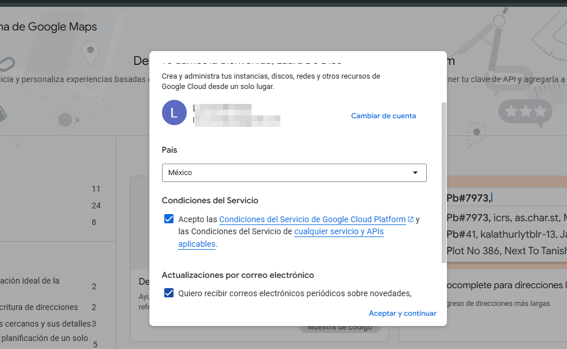Image resolution: width=567 pixels, height=349 pixels.
Task: Click the Muestra de código button behind the dialog
Action: pos(340,328)
